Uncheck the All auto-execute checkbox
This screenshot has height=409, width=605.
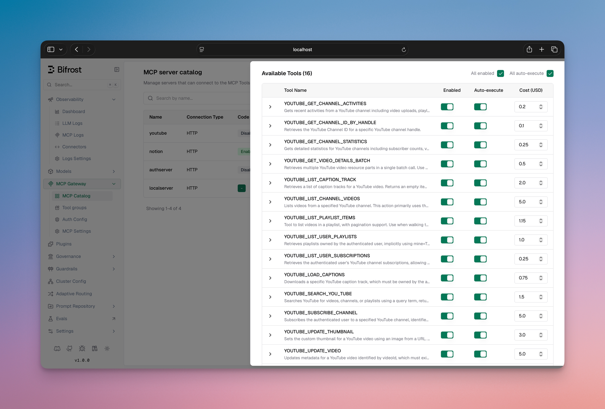pyautogui.click(x=550, y=73)
